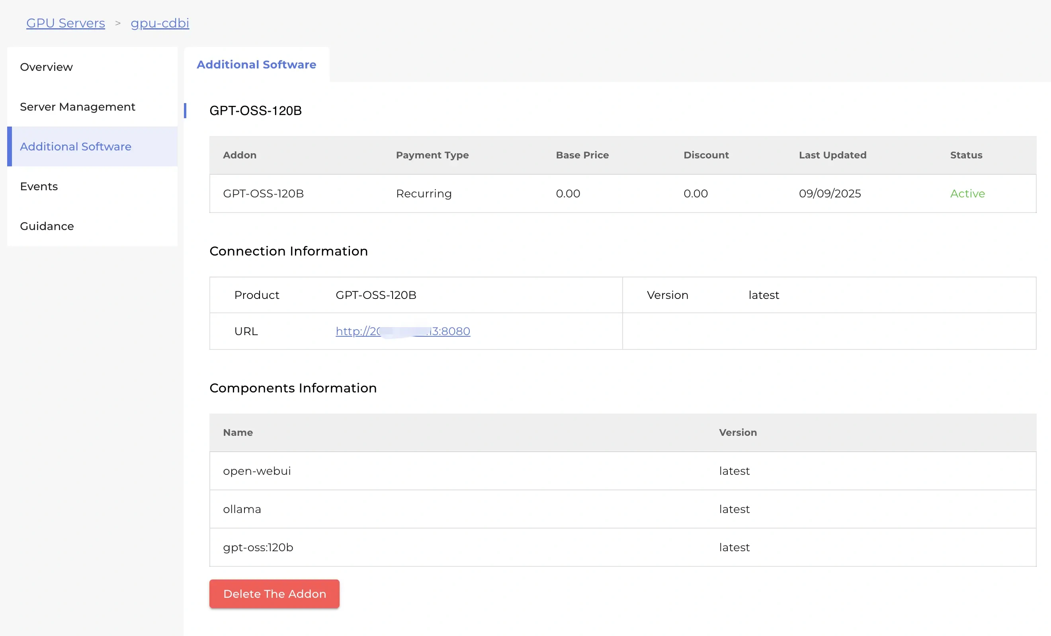Click the GPT-OSS-120B section heading
Viewport: 1051px width, 636px height.
point(256,111)
